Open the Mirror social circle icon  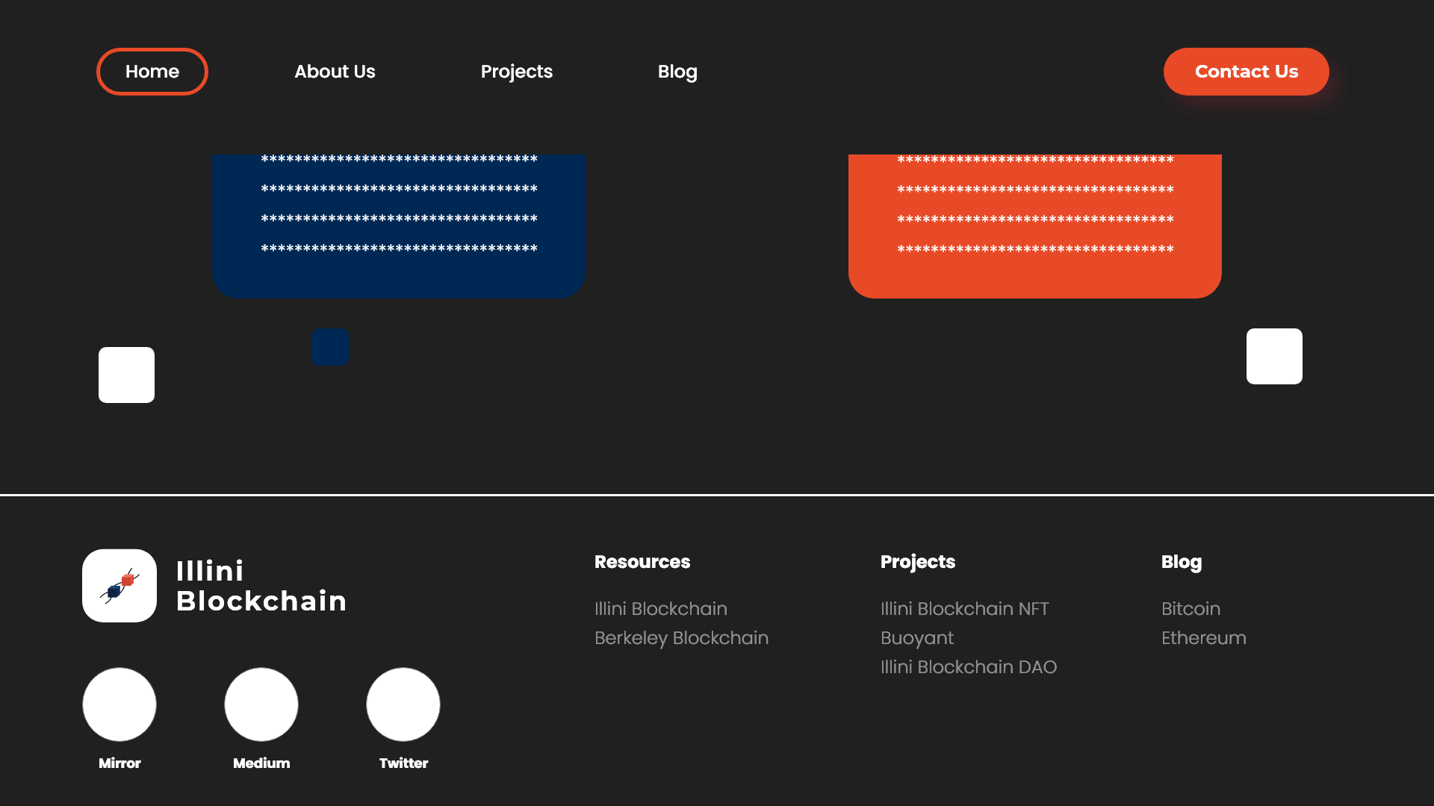[x=119, y=705]
